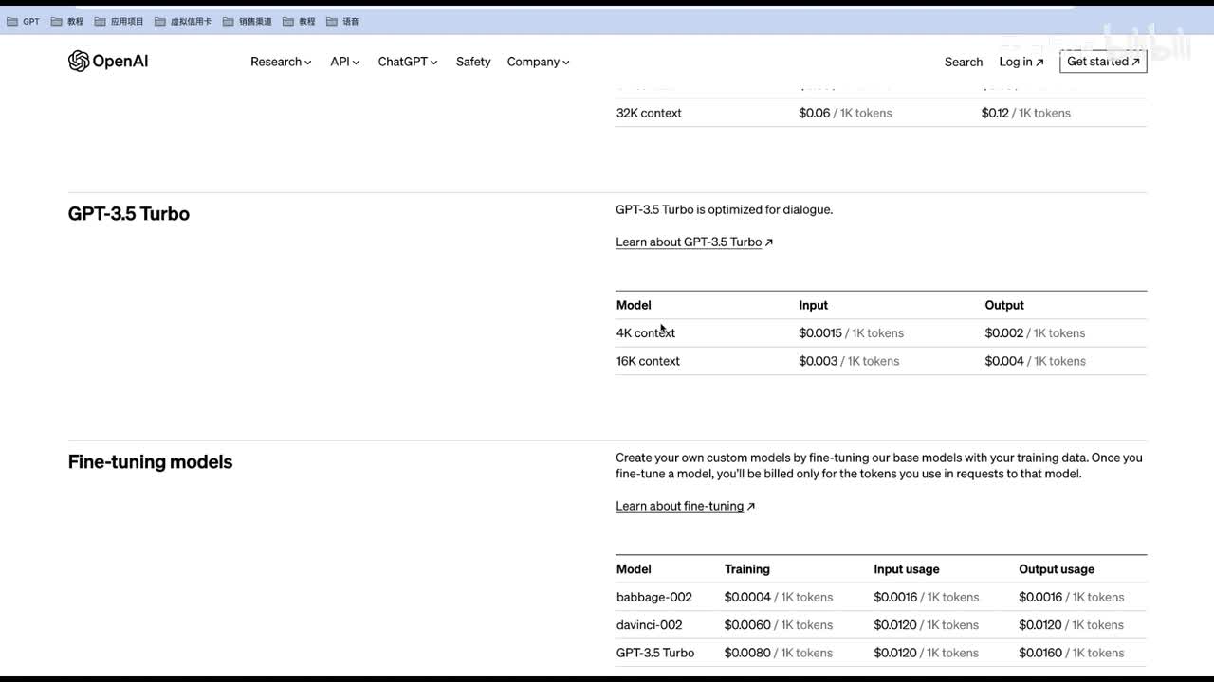
Task: Open the 虚拟信用卡 bookmark folder
Action: (183, 21)
